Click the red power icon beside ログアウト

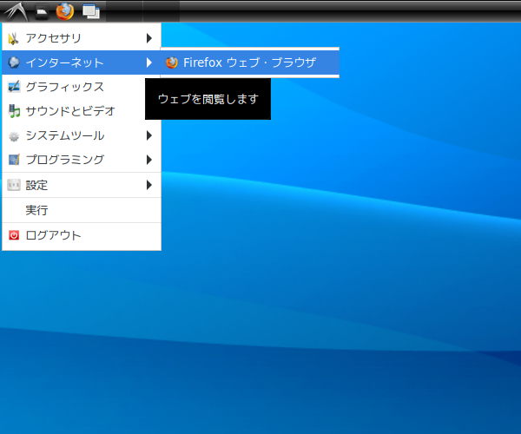click(x=14, y=235)
